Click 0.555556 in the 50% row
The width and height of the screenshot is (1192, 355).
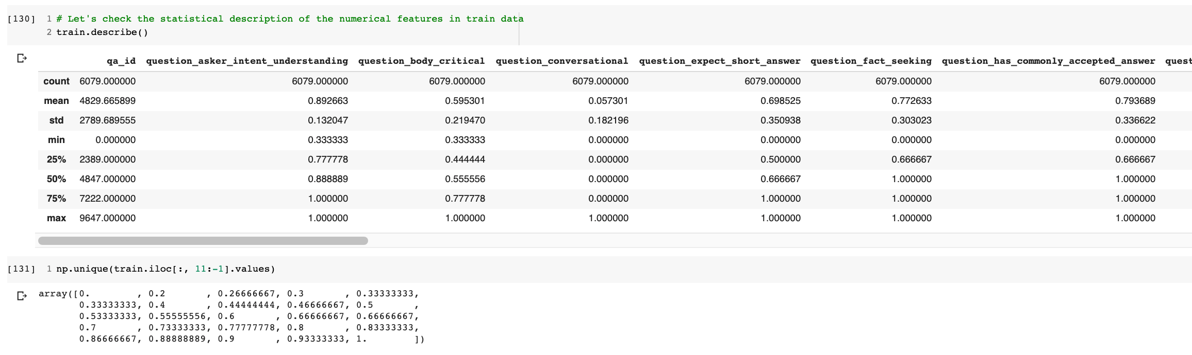coord(465,179)
